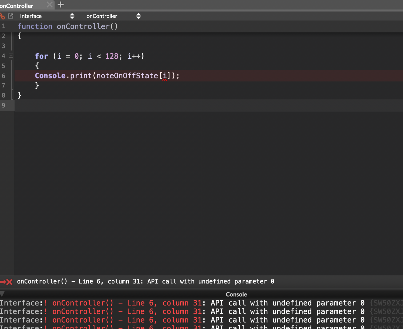Click the second console error line
Screen dimensions: 403x329
click(x=201, y=311)
